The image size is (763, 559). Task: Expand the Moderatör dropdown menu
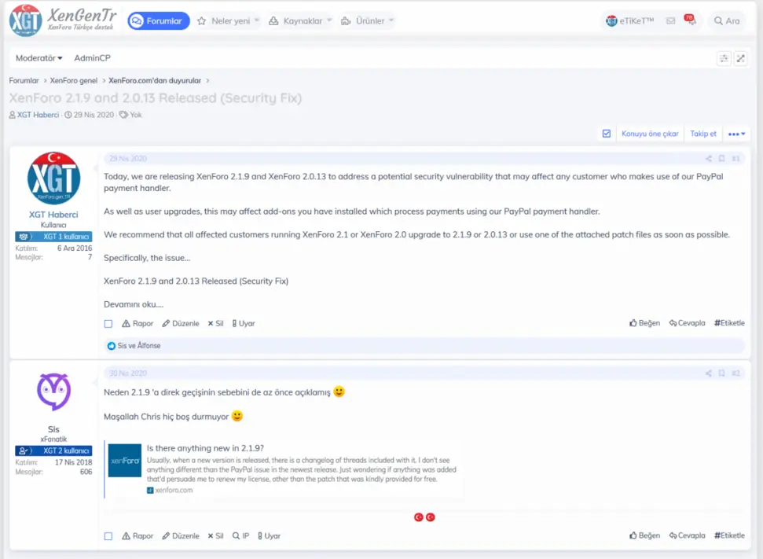point(39,58)
